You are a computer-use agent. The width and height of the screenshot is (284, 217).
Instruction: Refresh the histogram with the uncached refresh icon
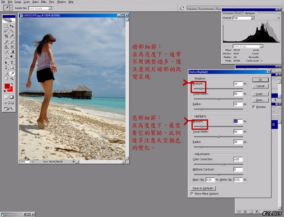coord(279,18)
